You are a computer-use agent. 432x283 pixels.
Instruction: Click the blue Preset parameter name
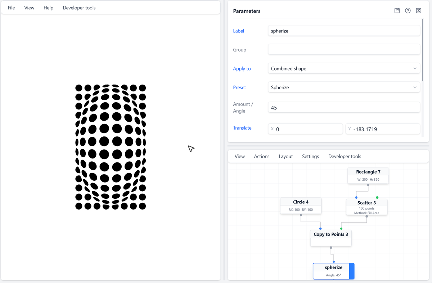(x=239, y=87)
